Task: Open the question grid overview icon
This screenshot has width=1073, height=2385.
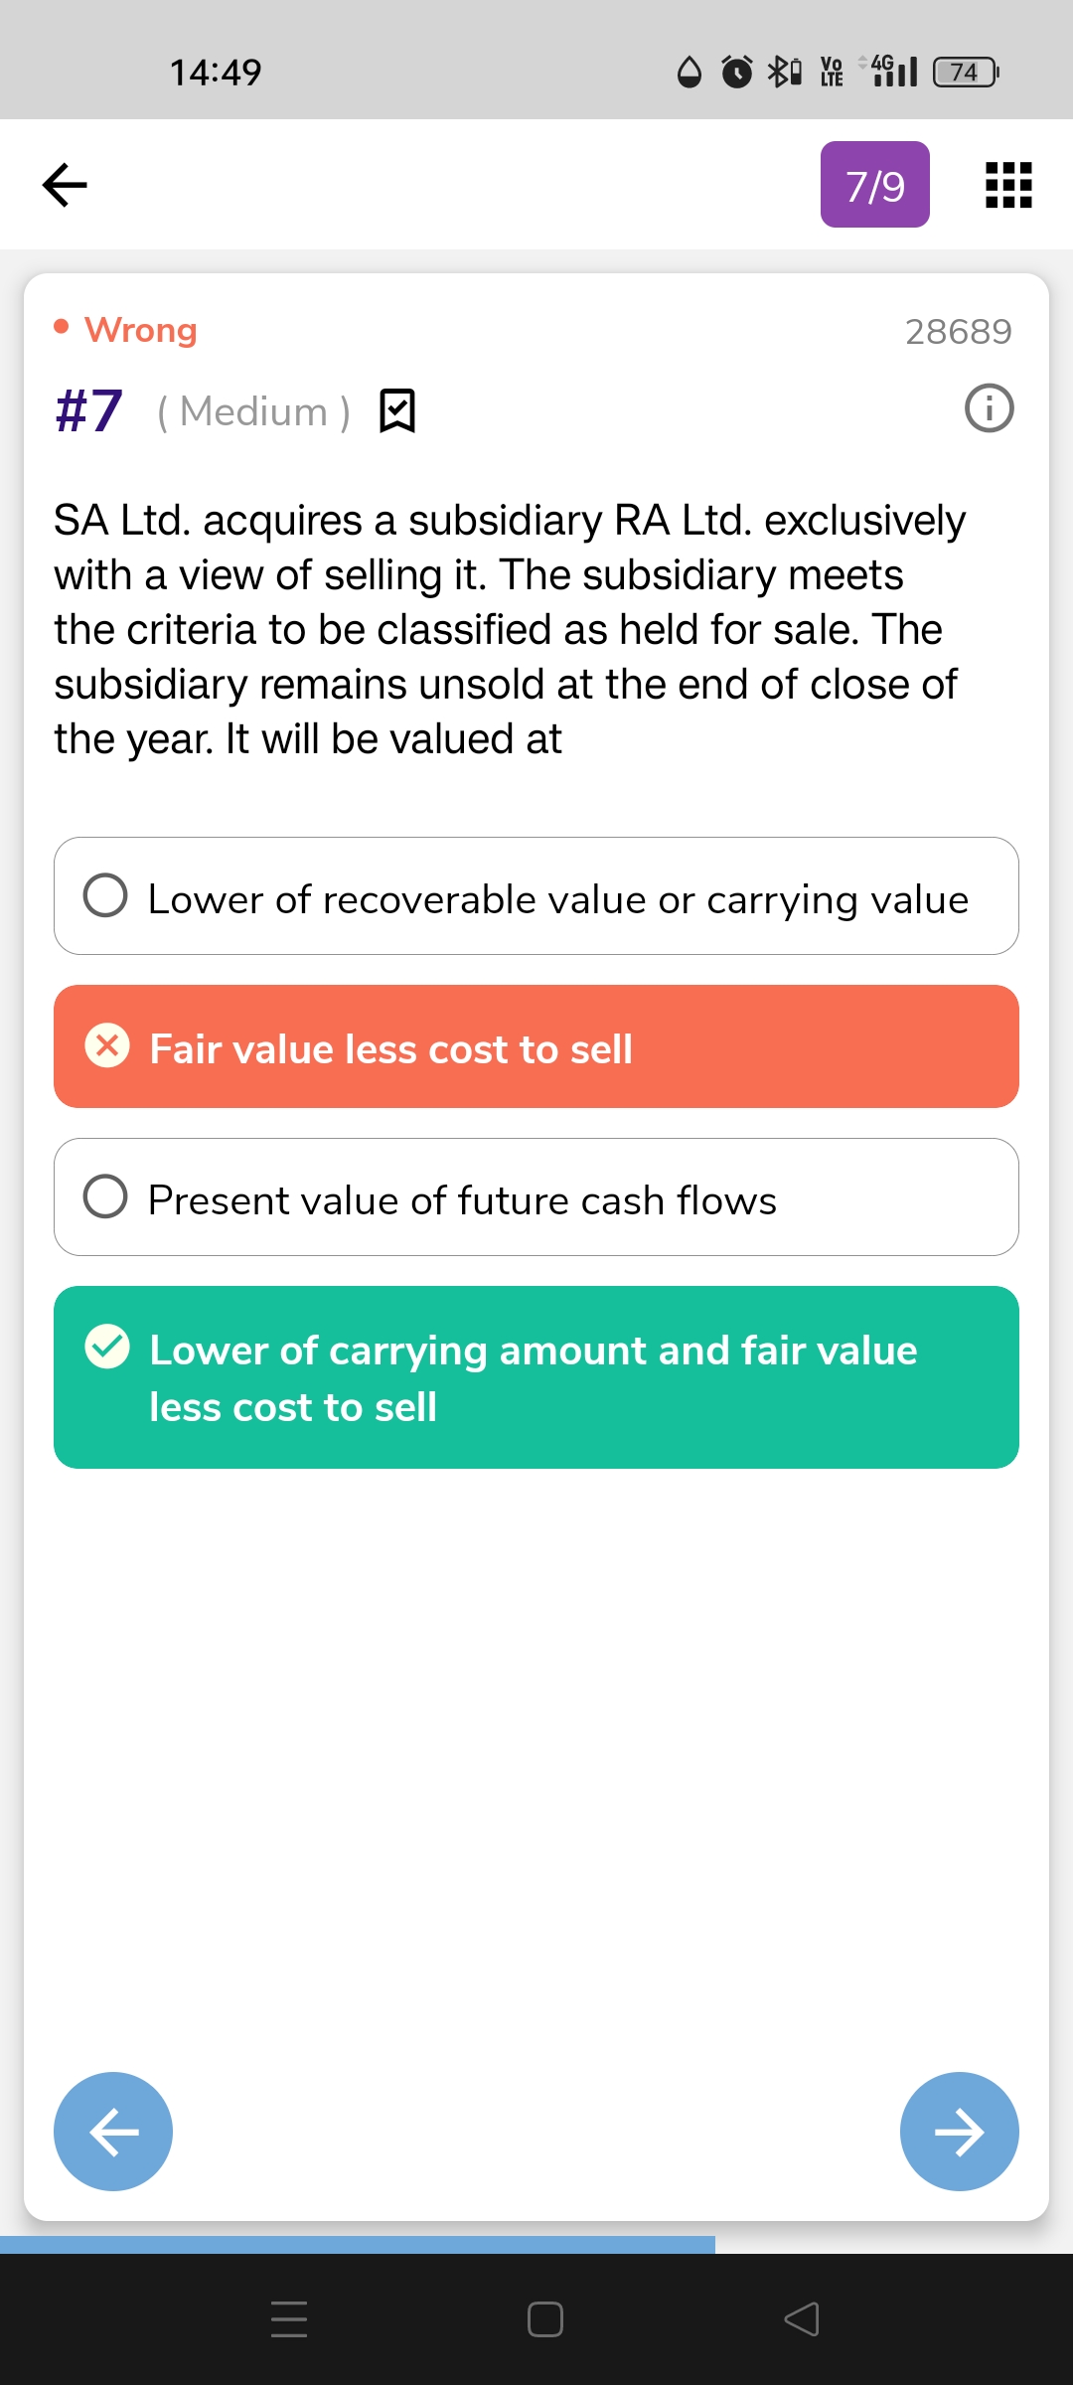Action: (x=1007, y=185)
